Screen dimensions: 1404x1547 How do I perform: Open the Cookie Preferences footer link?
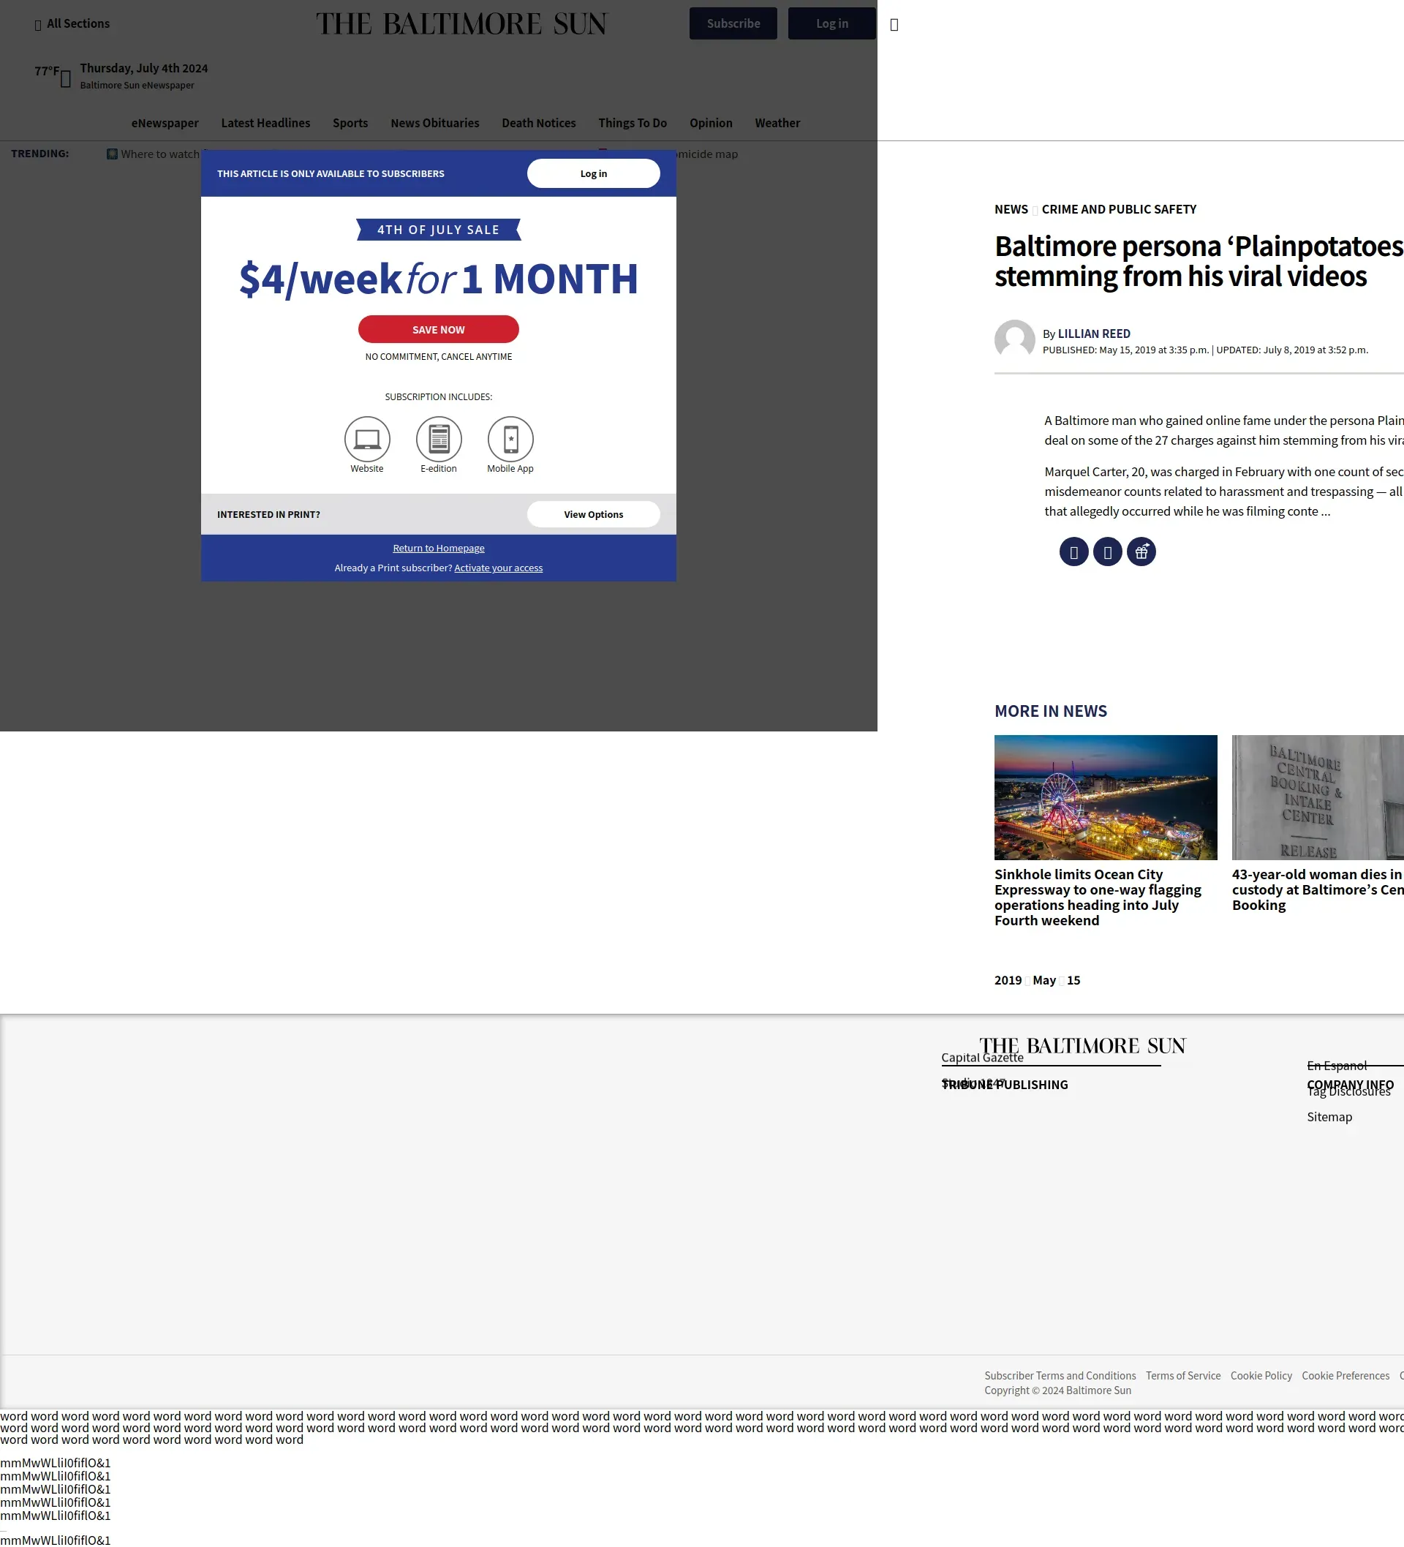[1345, 1376]
